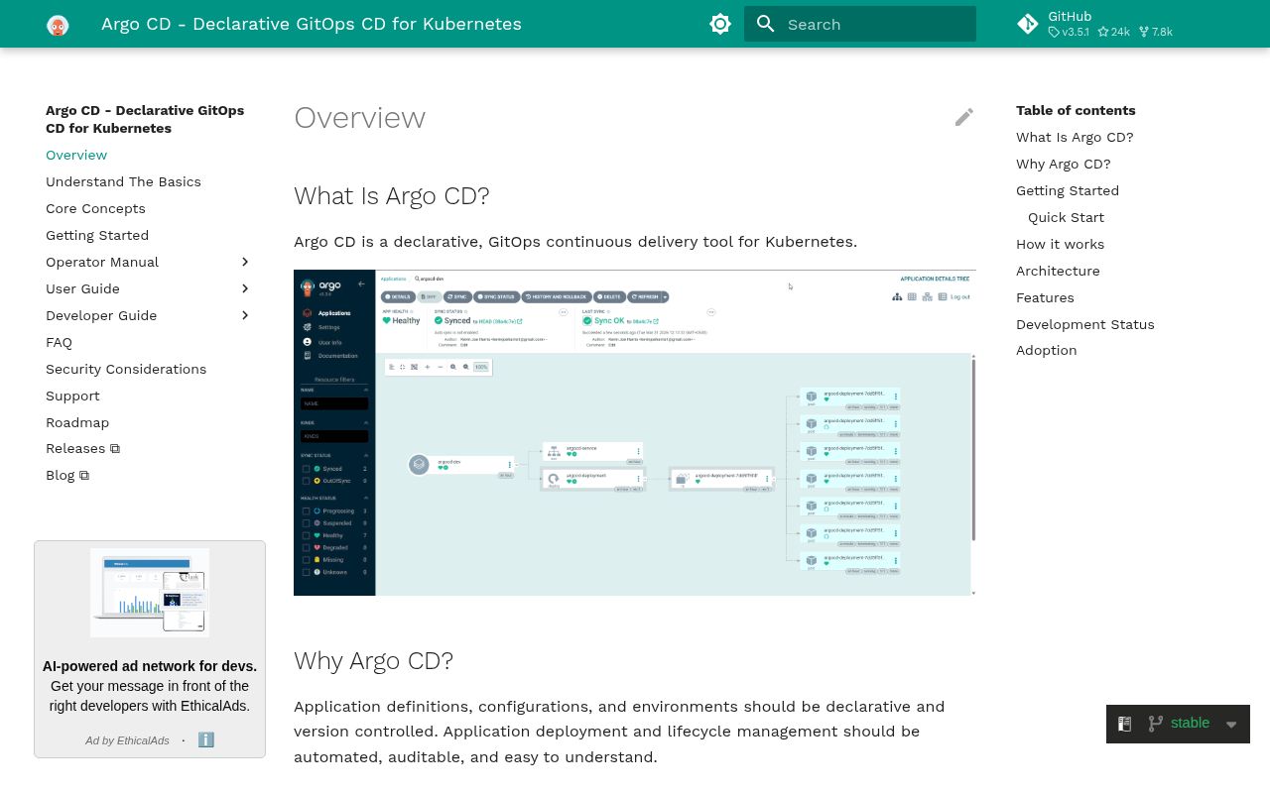Viewport: 1270px width, 793px height.
Task: Click the Overview page heading
Action: [x=359, y=117]
